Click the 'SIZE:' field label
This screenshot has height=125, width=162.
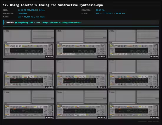point(6,10)
